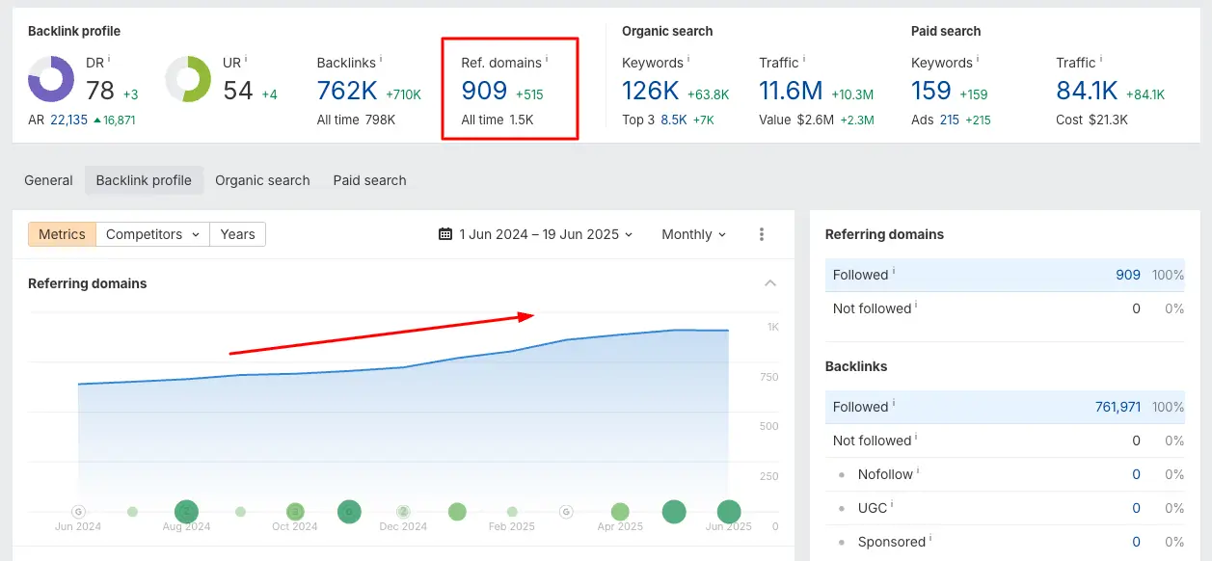Collapse the Referring domains chart section
The width and height of the screenshot is (1212, 561).
[770, 283]
